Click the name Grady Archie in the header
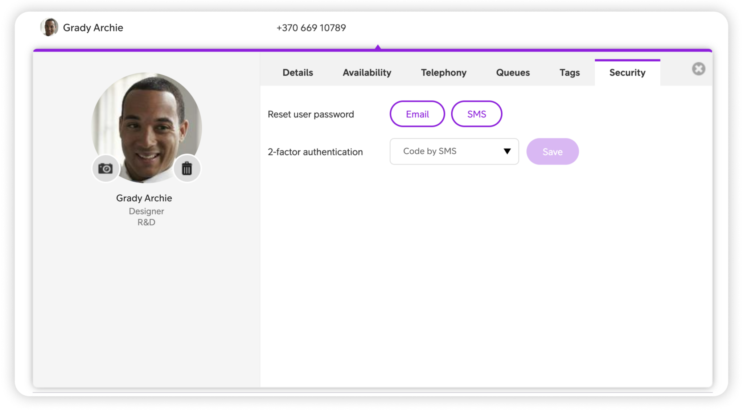This screenshot has width=743, height=411. point(93,27)
